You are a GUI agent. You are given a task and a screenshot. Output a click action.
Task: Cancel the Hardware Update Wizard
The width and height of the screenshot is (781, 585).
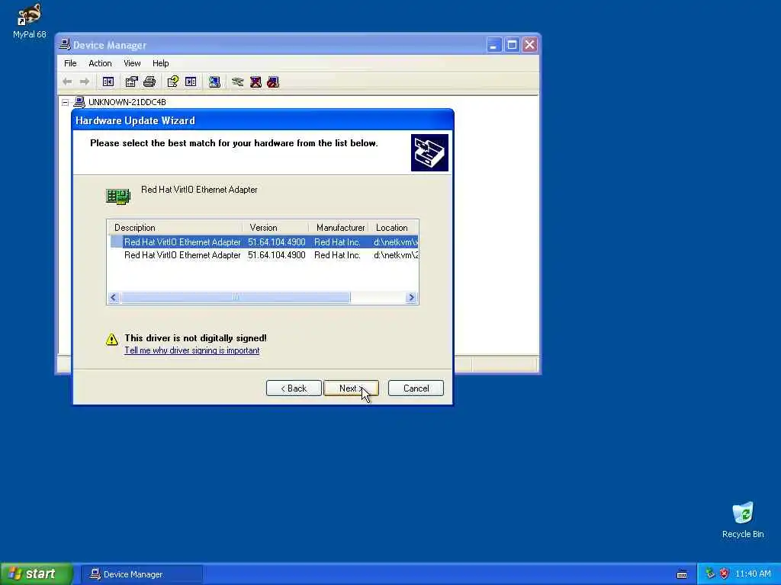tap(416, 388)
